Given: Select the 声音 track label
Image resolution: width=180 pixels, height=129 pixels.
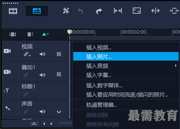Looking at the screenshot, I should click(27, 104).
